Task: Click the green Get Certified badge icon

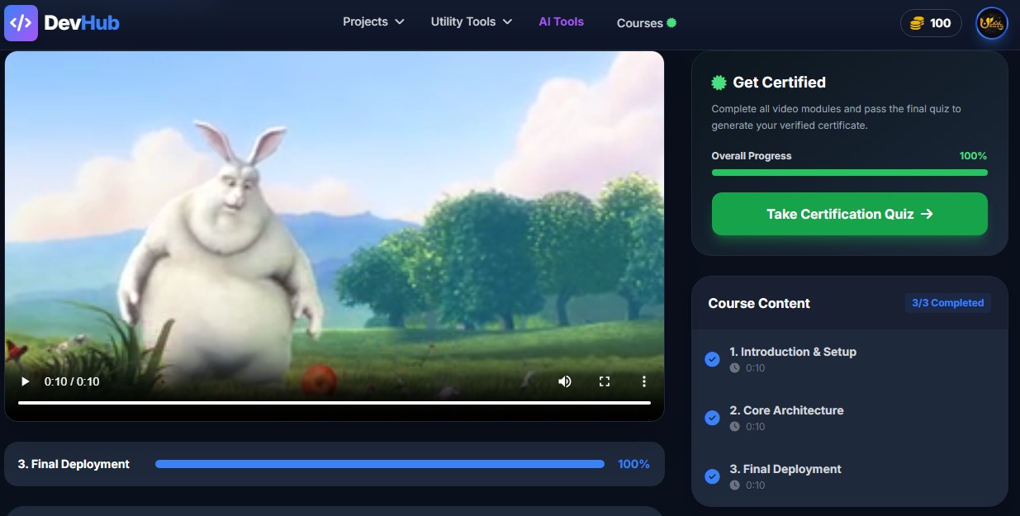Action: pyautogui.click(x=719, y=83)
